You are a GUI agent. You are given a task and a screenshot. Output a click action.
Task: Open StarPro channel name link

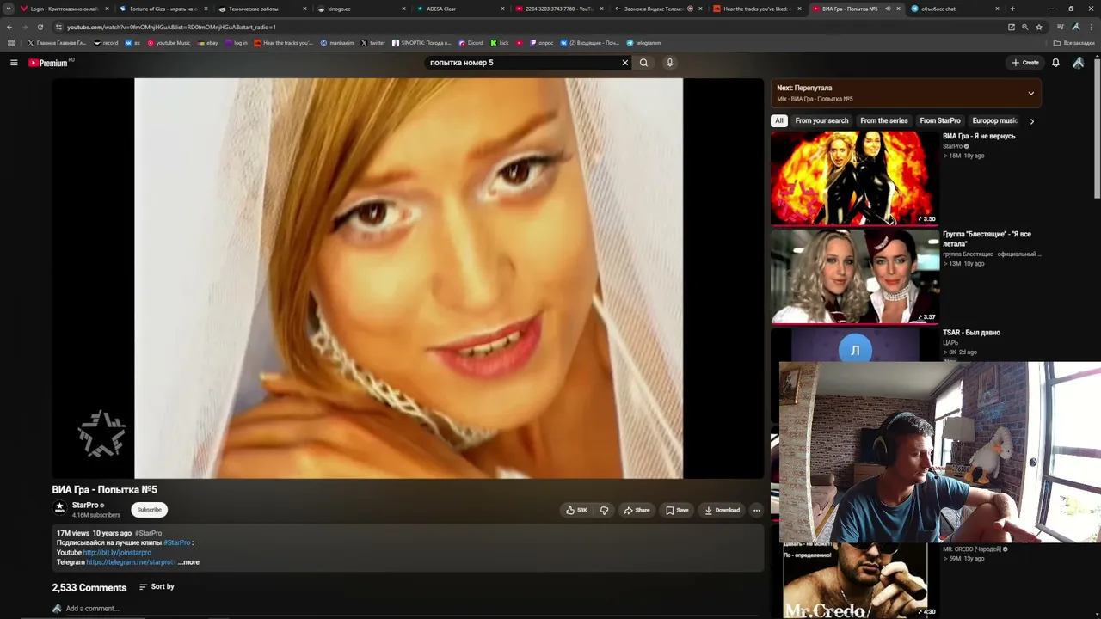(85, 506)
